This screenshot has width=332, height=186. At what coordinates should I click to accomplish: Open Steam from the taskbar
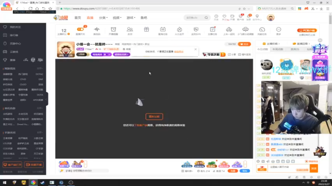coord(42,183)
